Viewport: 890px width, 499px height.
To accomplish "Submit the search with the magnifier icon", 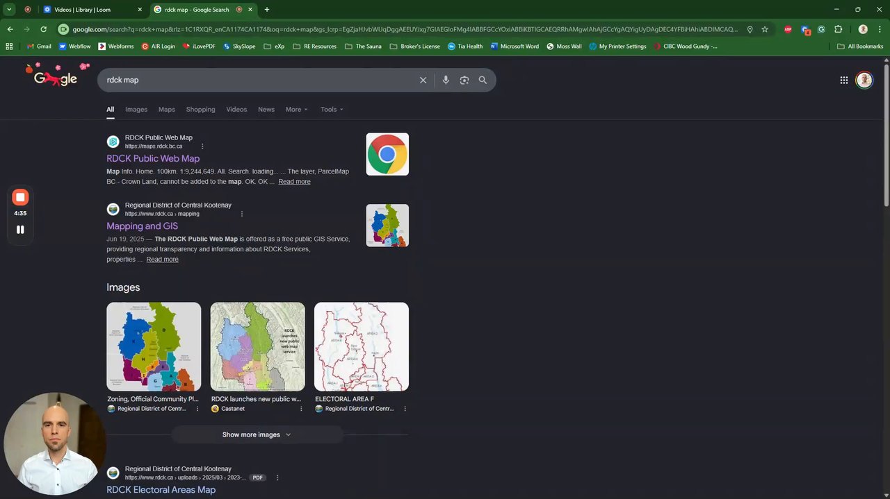I will (483, 80).
